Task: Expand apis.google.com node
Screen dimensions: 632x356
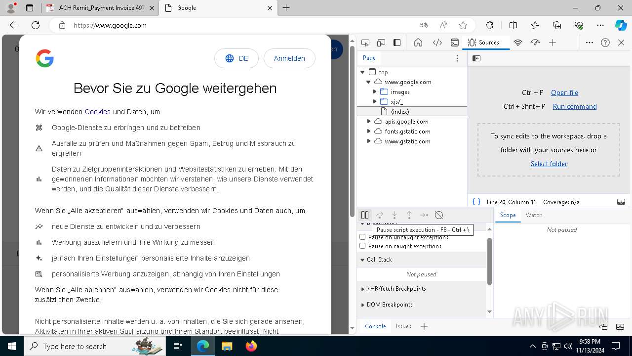Action: click(369, 122)
